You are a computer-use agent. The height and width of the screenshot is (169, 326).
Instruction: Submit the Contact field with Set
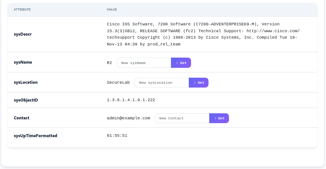pyautogui.click(x=219, y=118)
